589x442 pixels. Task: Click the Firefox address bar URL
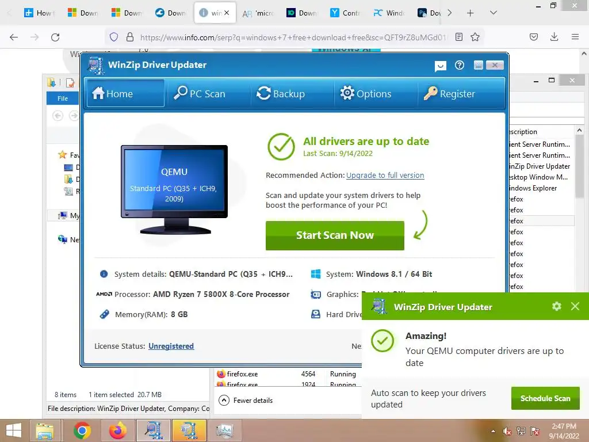pos(293,37)
